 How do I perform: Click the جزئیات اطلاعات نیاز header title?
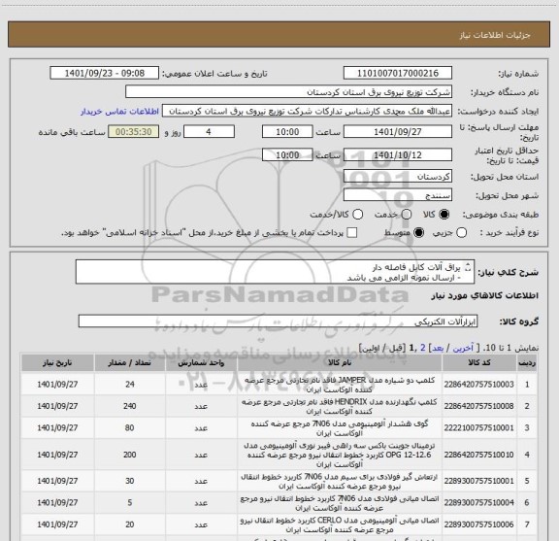[x=495, y=35]
